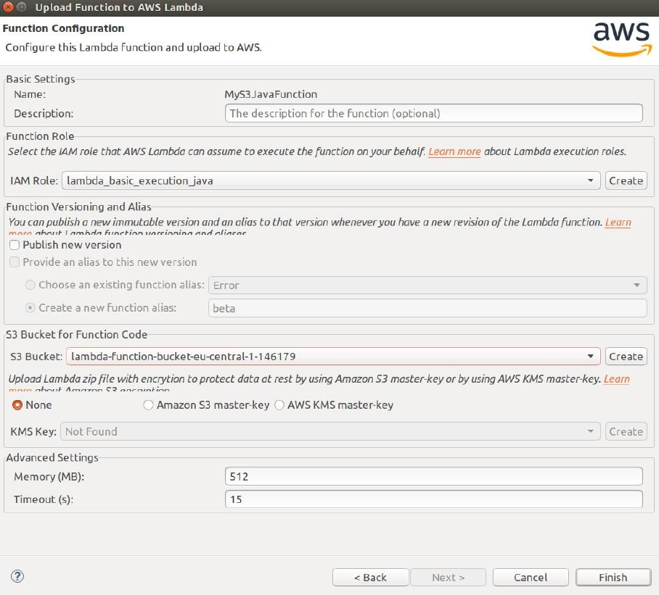Choose the None encryption option
The width and height of the screenshot is (659, 595).
17,405
